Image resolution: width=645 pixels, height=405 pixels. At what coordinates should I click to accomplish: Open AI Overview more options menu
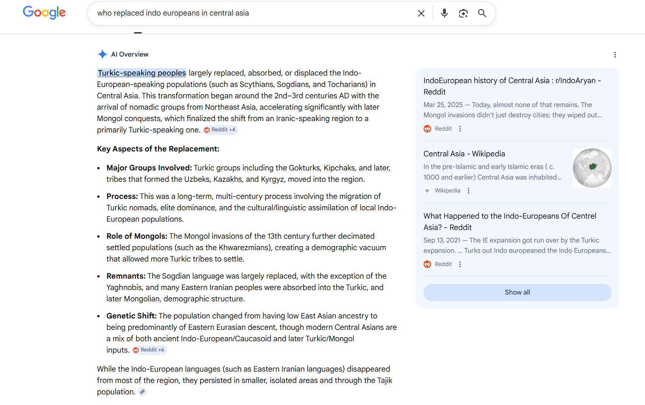click(615, 55)
